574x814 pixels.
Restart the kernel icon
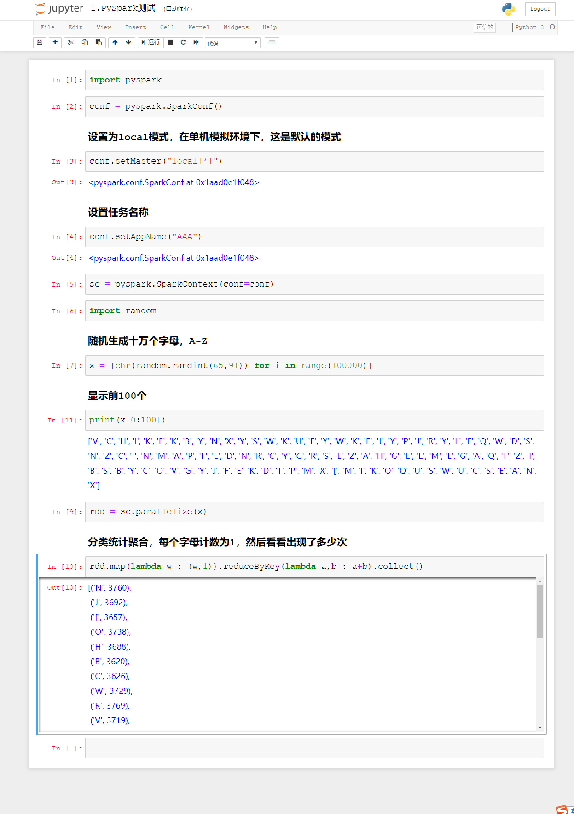pyautogui.click(x=183, y=43)
